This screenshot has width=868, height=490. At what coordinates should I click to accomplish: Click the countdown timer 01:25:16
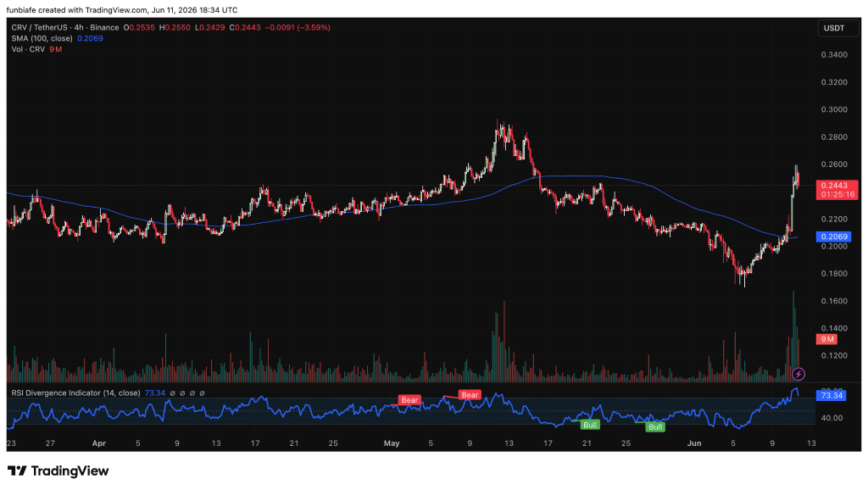837,195
